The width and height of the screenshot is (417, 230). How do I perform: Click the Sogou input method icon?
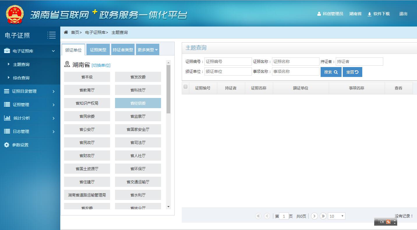[388, 222]
